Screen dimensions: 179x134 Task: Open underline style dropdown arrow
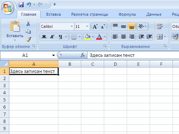tap(66, 37)
